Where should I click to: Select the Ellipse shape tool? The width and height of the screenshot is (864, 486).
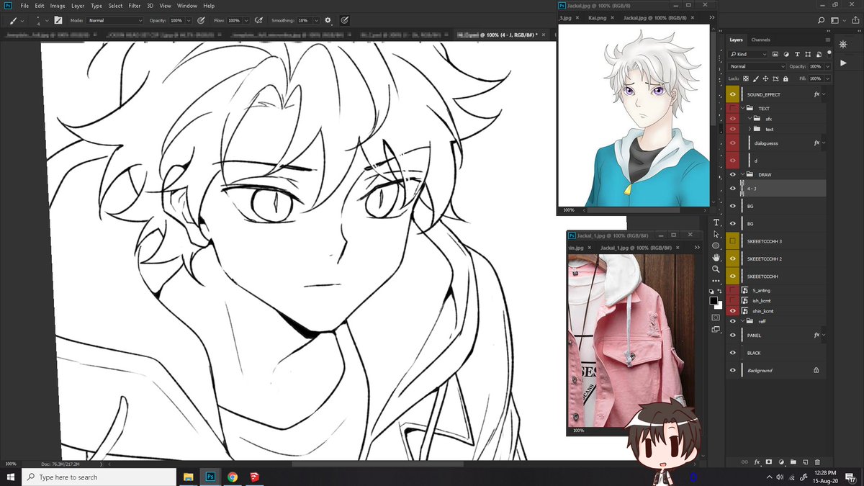tap(716, 246)
